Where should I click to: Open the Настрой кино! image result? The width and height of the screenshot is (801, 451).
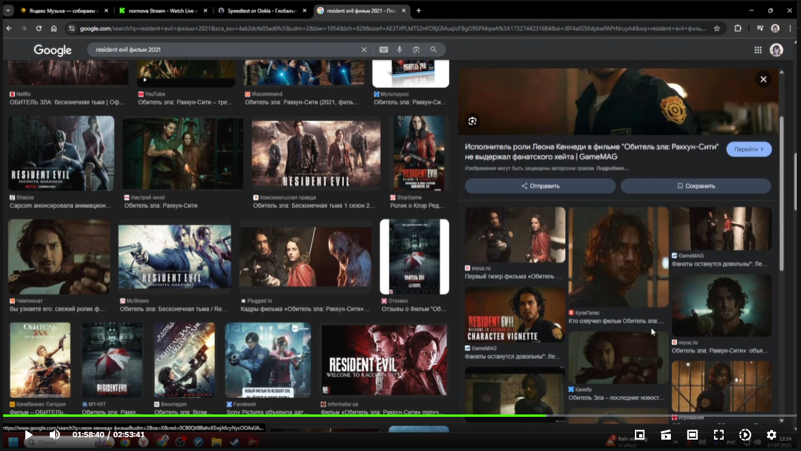click(183, 154)
